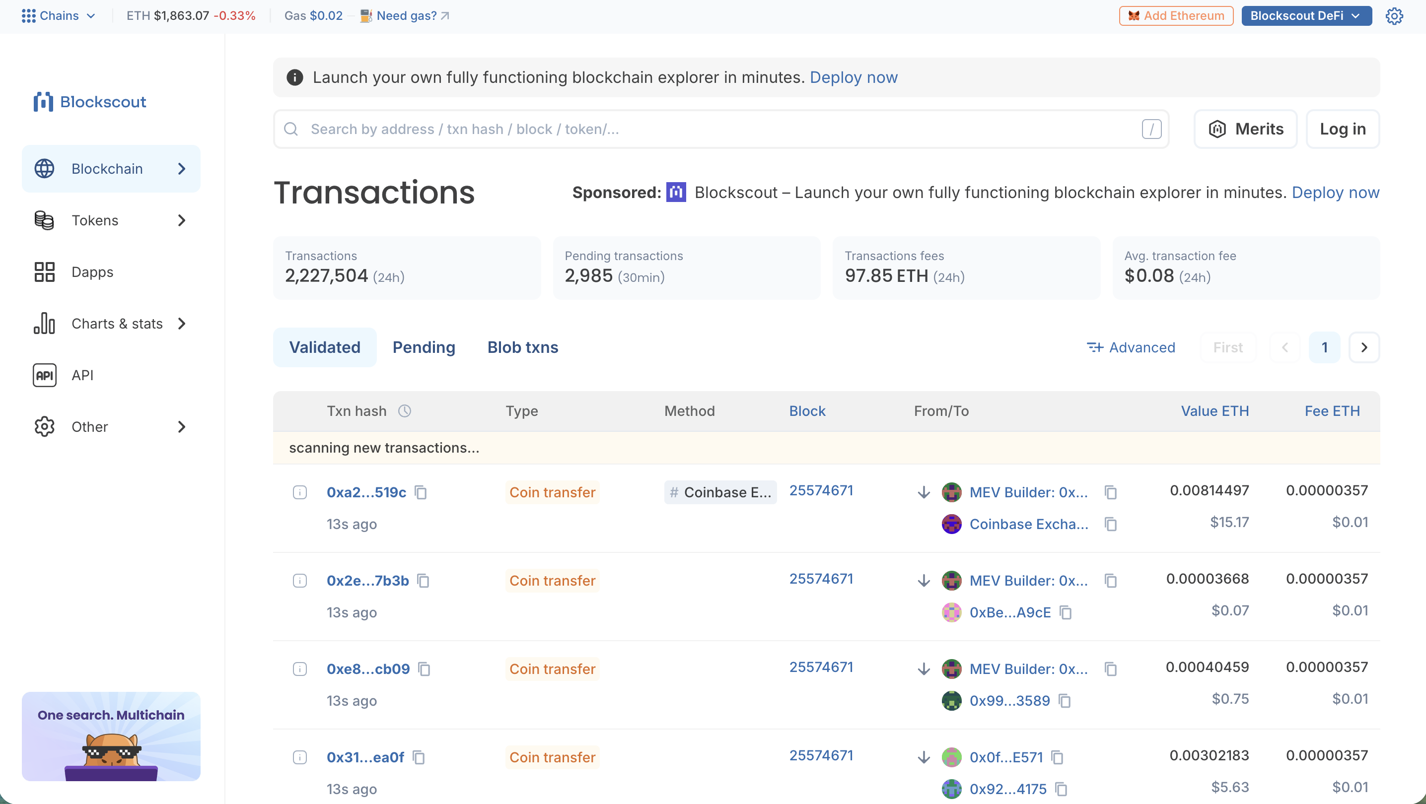Click the Txn hash timestamp clock icon
Viewport: 1426px width, 804px height.
(x=405, y=410)
